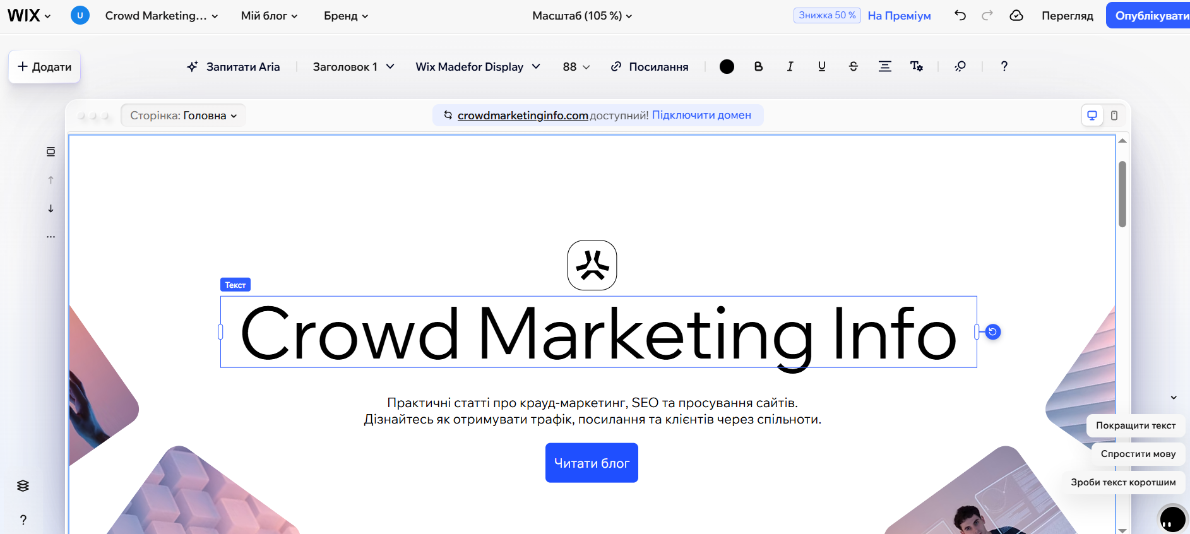Screen dimensions: 1190x534
Task: Click the search and replace tool icon
Action: click(960, 66)
